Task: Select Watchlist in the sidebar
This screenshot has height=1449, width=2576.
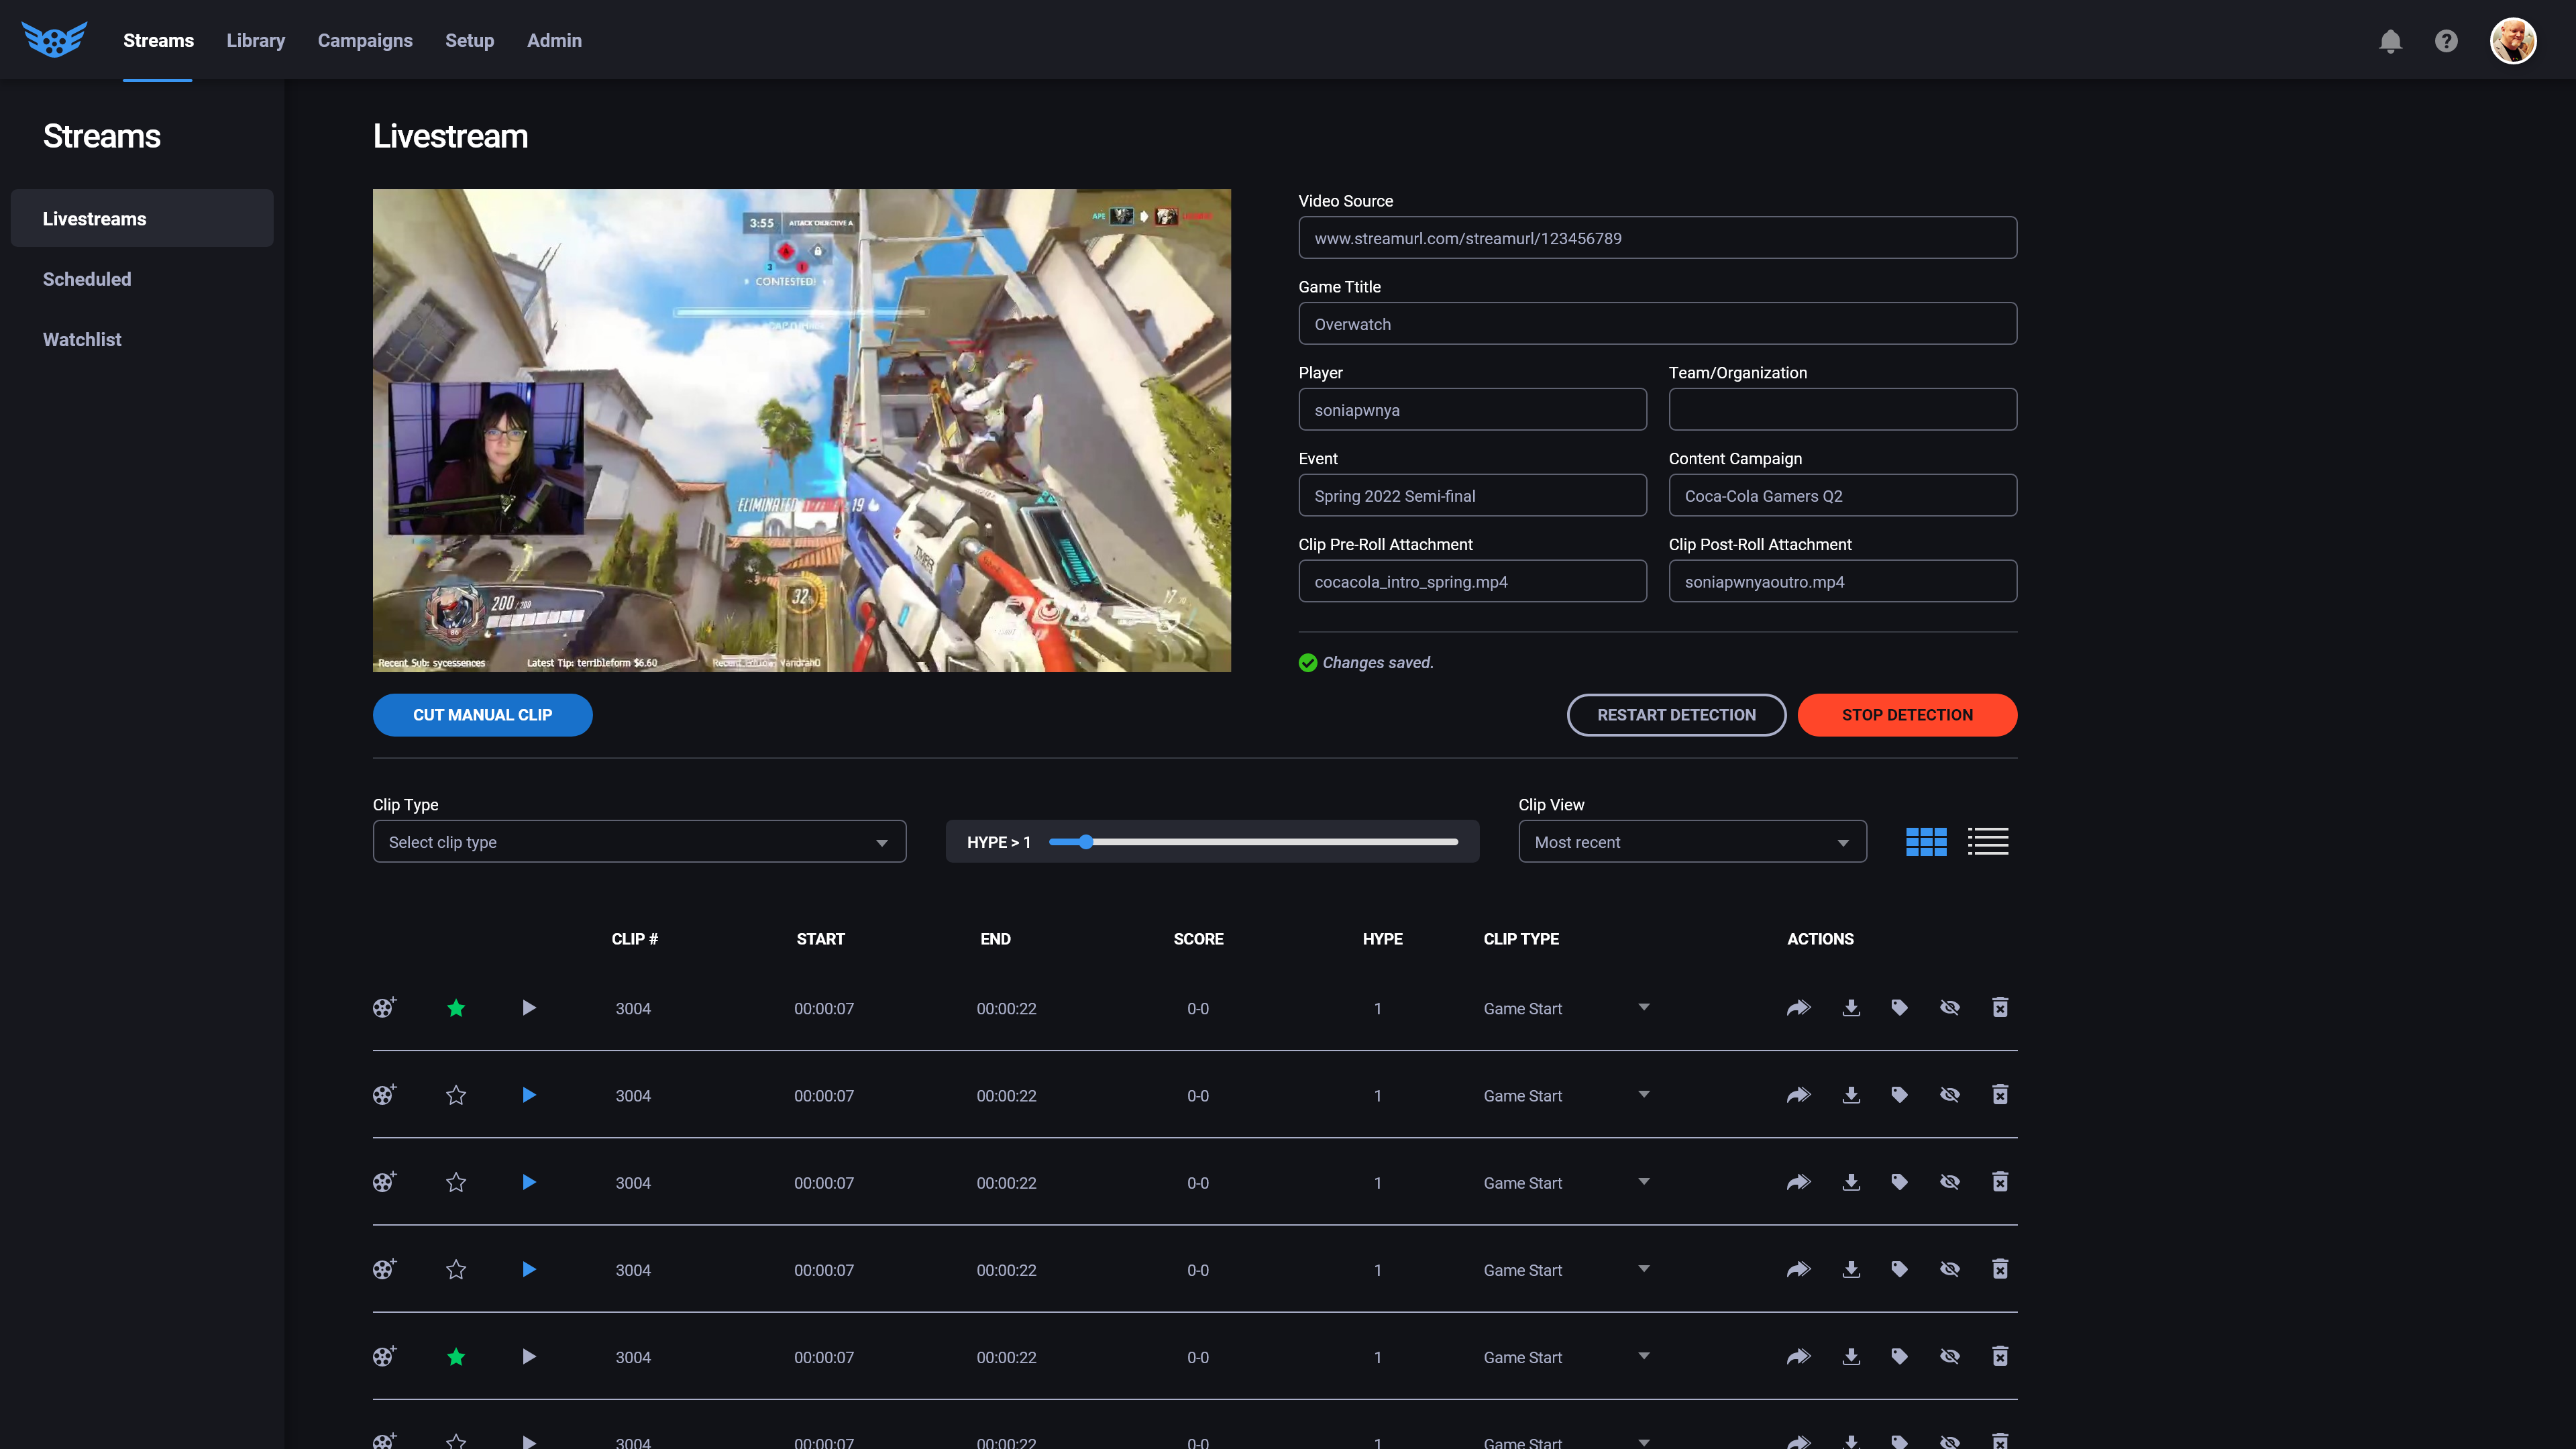Action: 82,339
